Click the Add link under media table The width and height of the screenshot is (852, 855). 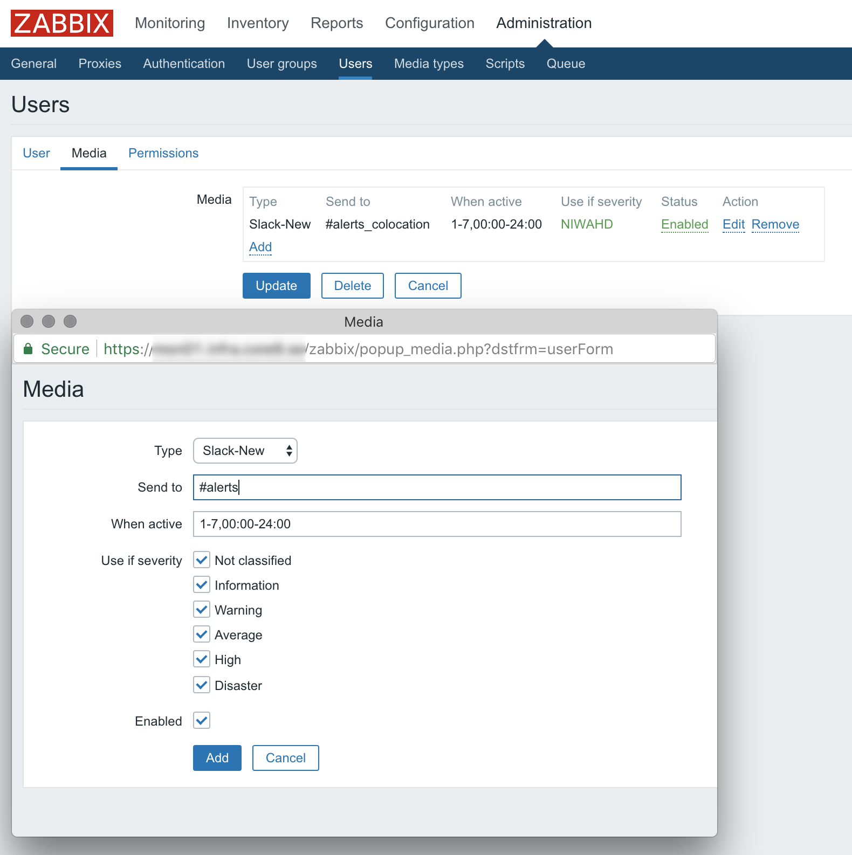coord(260,247)
